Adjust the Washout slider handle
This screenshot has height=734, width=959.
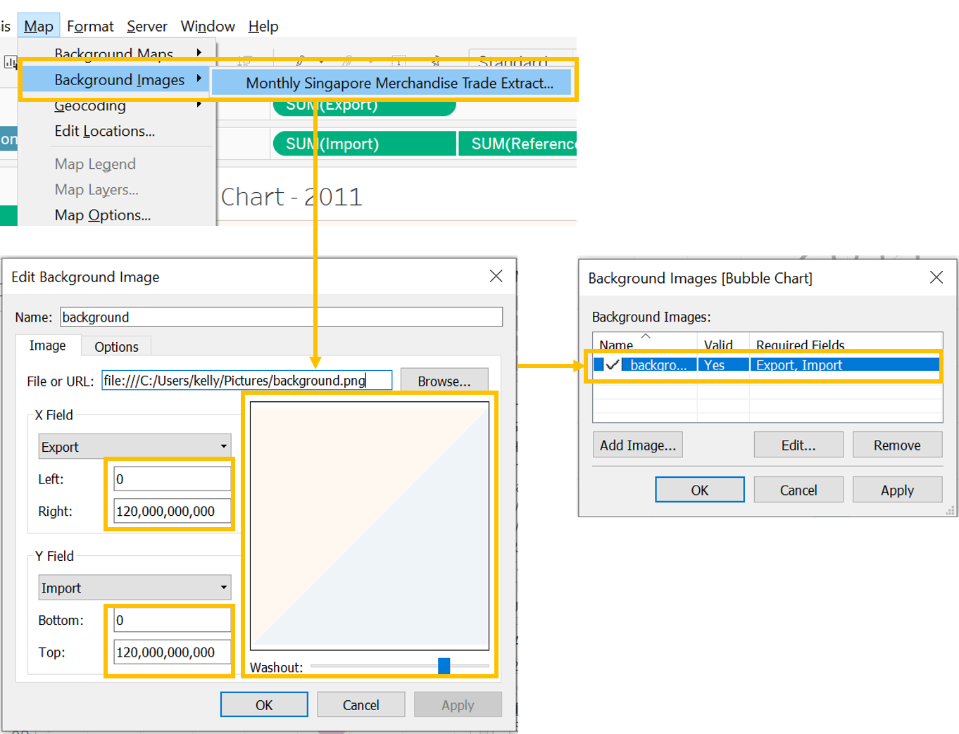tap(444, 666)
